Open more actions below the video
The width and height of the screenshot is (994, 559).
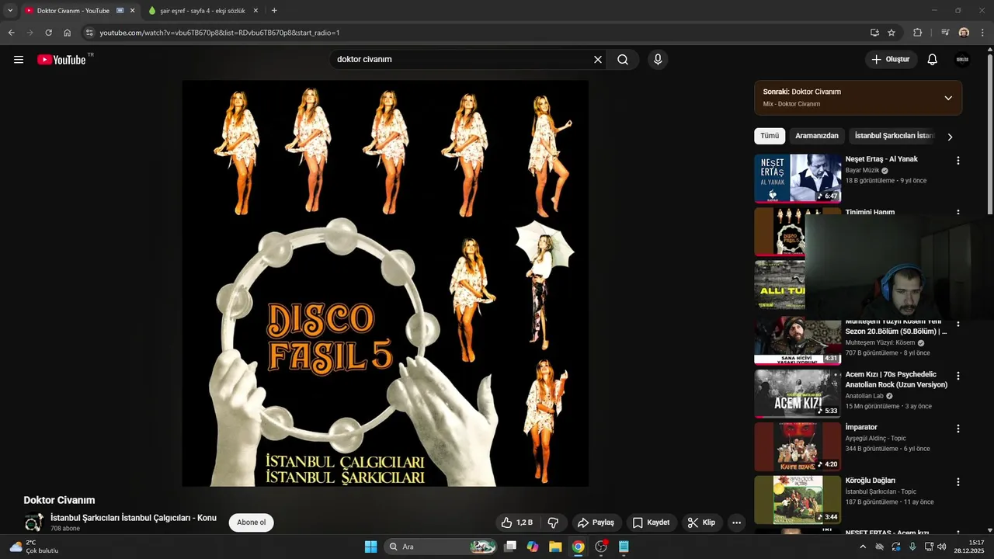click(x=736, y=523)
